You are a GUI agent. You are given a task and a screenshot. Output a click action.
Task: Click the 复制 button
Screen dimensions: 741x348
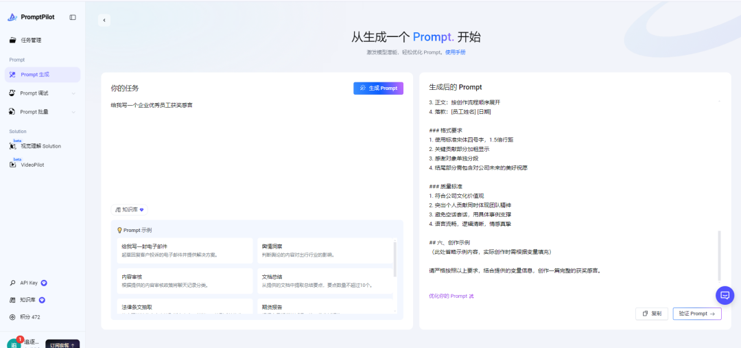pos(652,314)
